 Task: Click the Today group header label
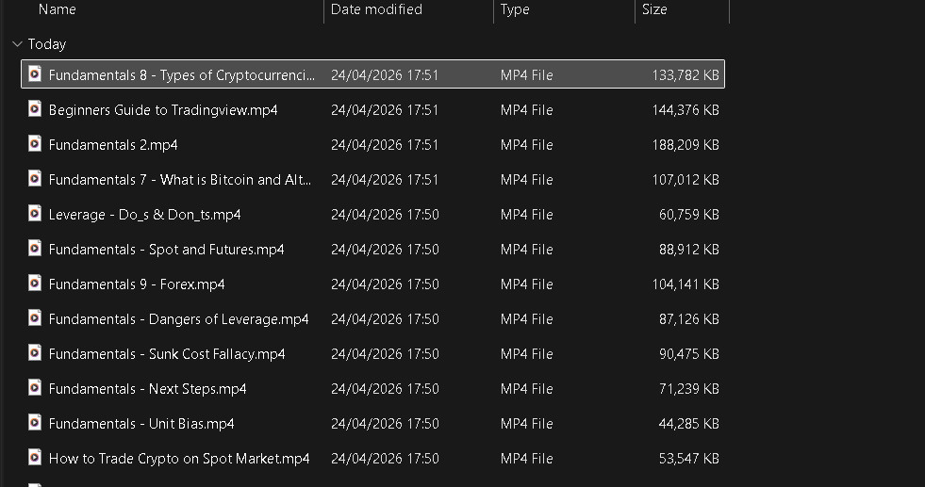click(47, 44)
